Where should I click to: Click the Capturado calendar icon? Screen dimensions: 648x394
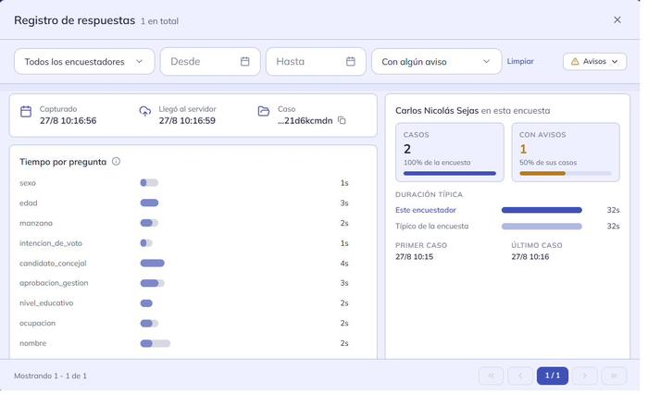coord(26,112)
